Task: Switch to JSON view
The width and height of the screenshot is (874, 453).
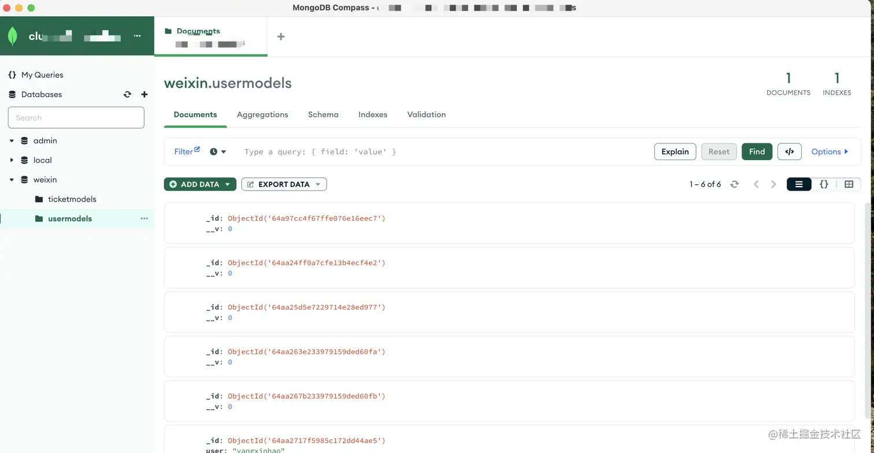Action: tap(824, 184)
